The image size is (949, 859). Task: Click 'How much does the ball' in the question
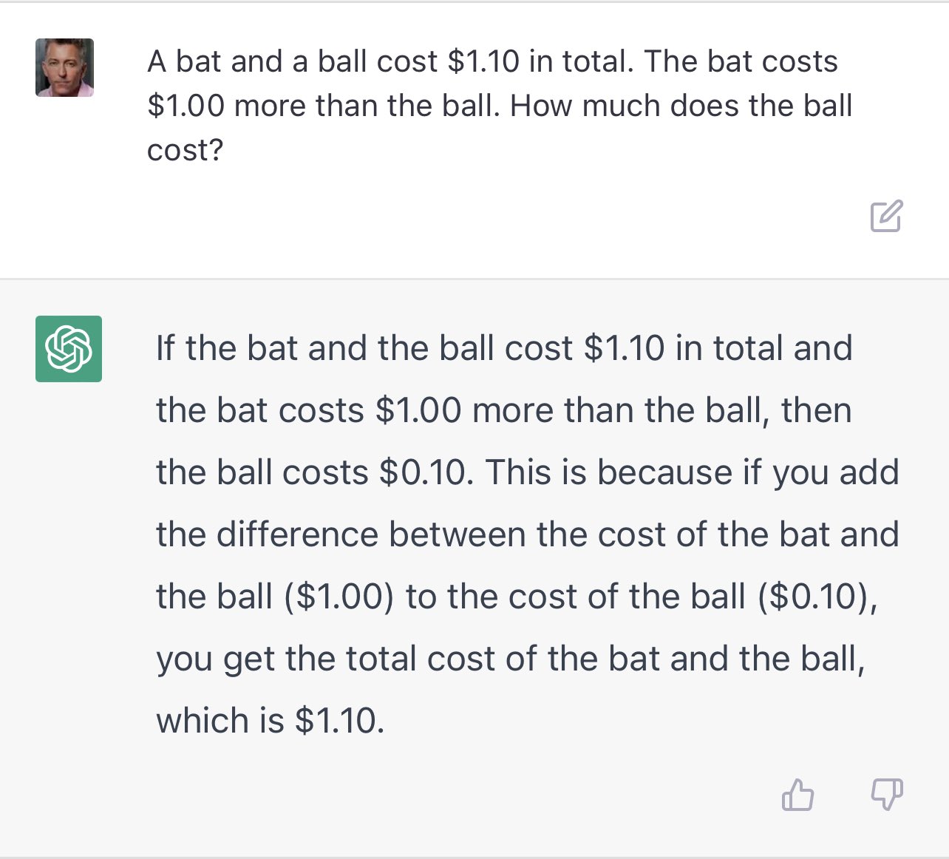[x=681, y=106]
